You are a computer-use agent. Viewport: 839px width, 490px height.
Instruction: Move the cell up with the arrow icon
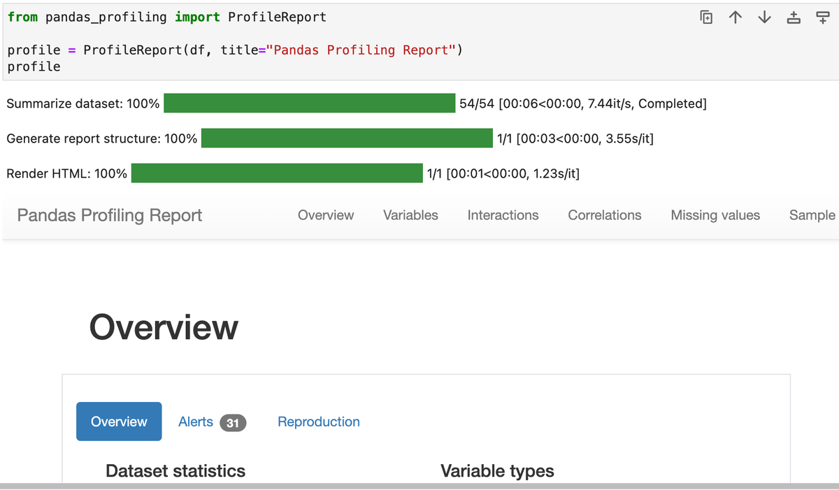click(735, 17)
